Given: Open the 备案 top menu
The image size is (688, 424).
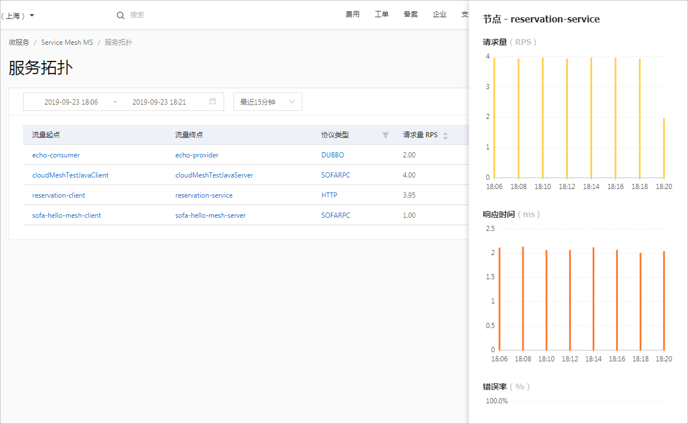Looking at the screenshot, I should (410, 14).
